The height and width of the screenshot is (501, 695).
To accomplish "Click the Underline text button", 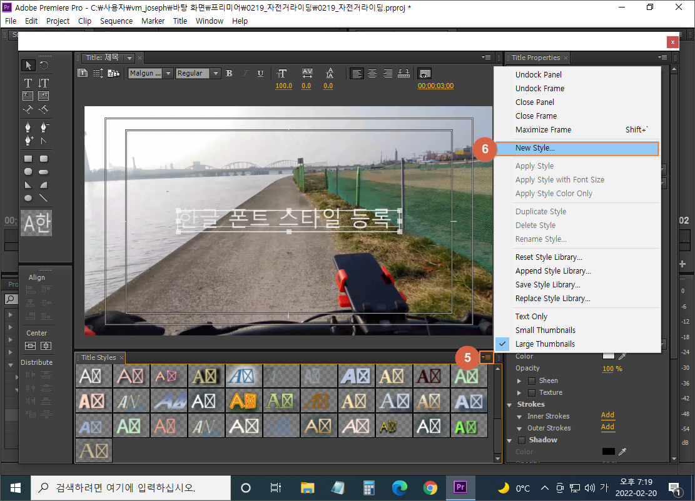I will click(x=261, y=74).
